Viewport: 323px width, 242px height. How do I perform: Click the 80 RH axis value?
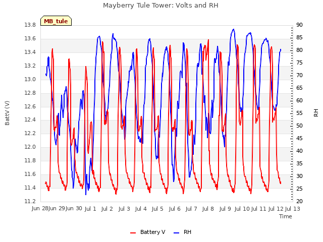coord(299,50)
